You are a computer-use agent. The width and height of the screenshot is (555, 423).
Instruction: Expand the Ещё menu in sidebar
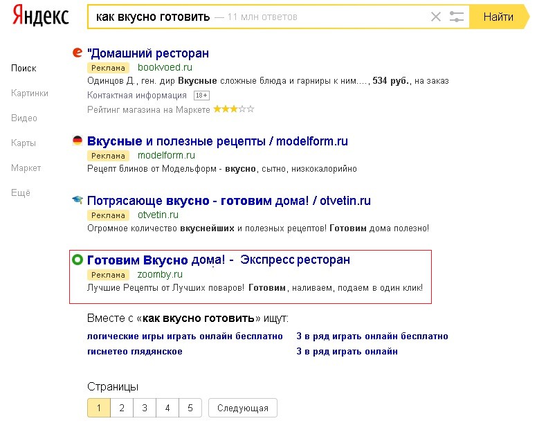tap(21, 192)
